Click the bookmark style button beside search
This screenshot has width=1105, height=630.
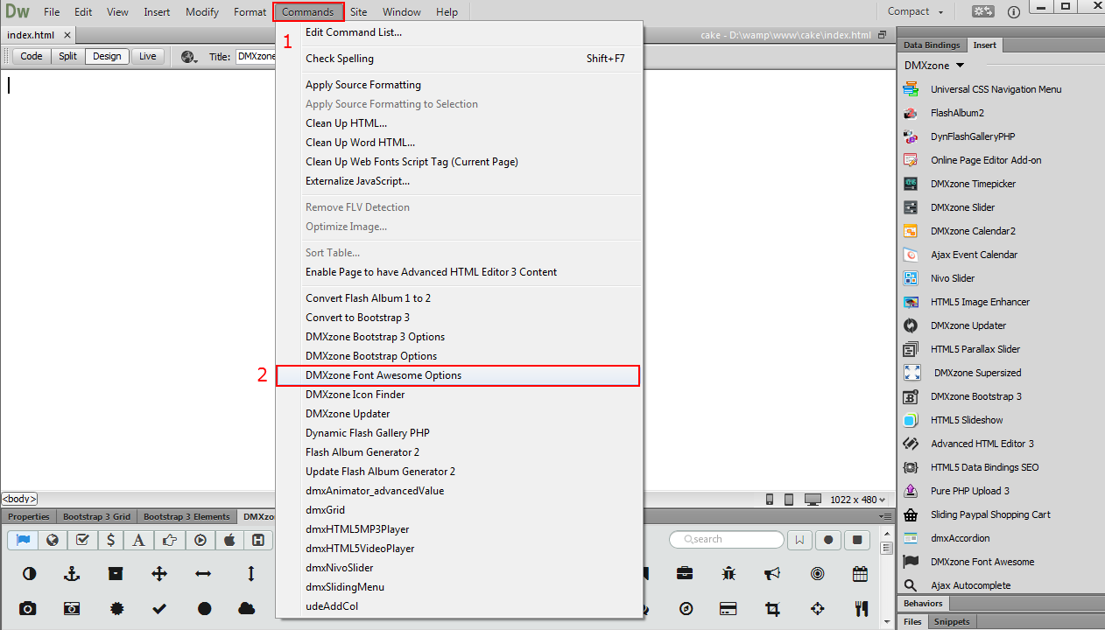pyautogui.click(x=799, y=540)
